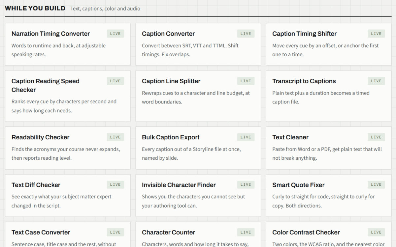Open the Caption Line Splitter tool

pyautogui.click(x=198, y=96)
